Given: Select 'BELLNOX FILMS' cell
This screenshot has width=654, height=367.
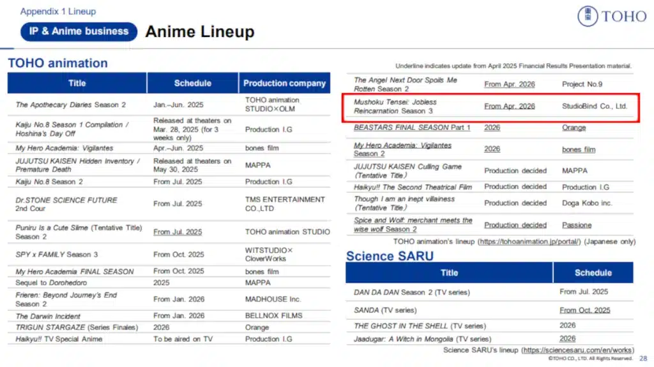Looking at the screenshot, I should point(273,316).
